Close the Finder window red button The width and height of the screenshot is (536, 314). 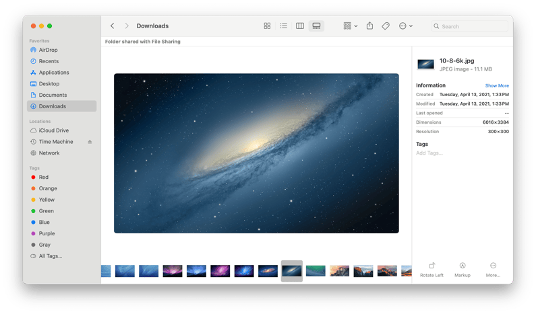(x=33, y=26)
